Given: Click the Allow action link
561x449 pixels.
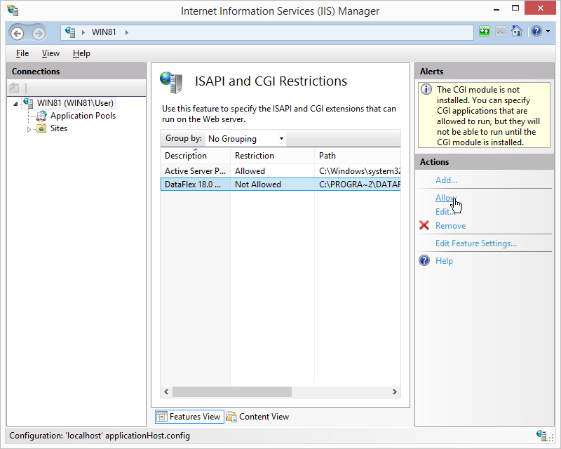Looking at the screenshot, I should [x=445, y=198].
